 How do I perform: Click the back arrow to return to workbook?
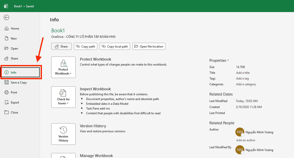6,17
